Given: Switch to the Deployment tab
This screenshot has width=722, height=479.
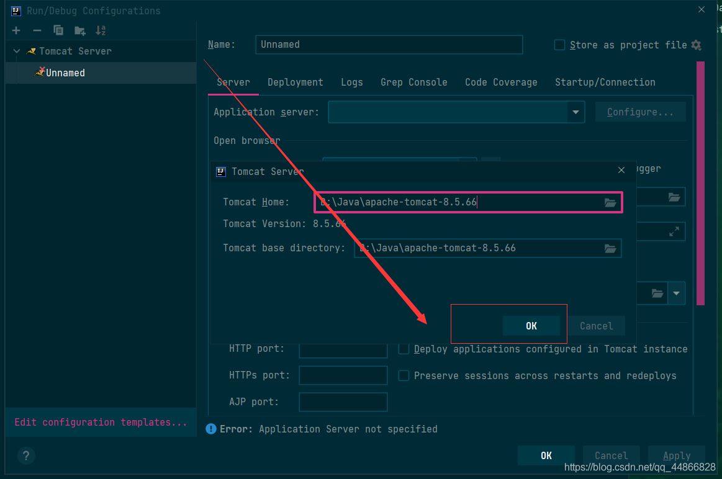Looking at the screenshot, I should click(295, 83).
